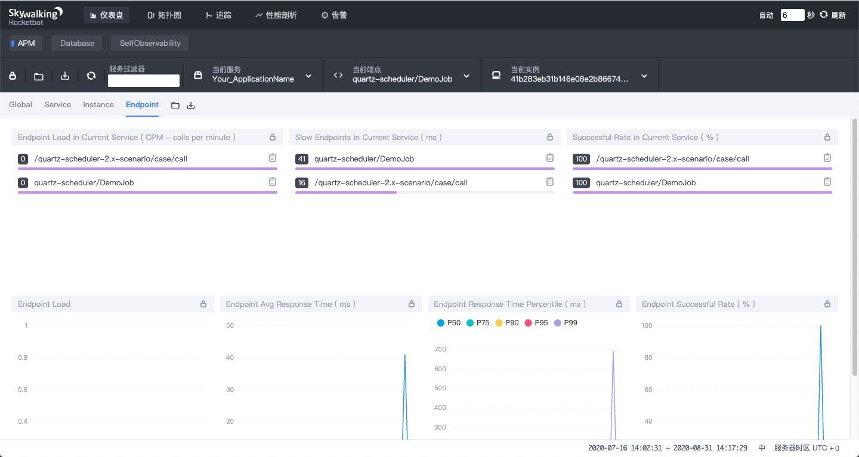
Task: Open the 仪表盘 dashboard menu
Action: (x=106, y=15)
